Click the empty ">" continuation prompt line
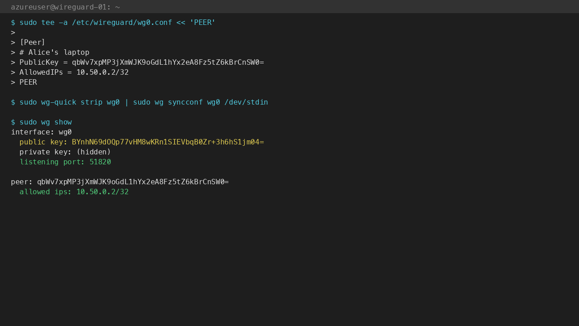Image resolution: width=579 pixels, height=326 pixels. 13,33
